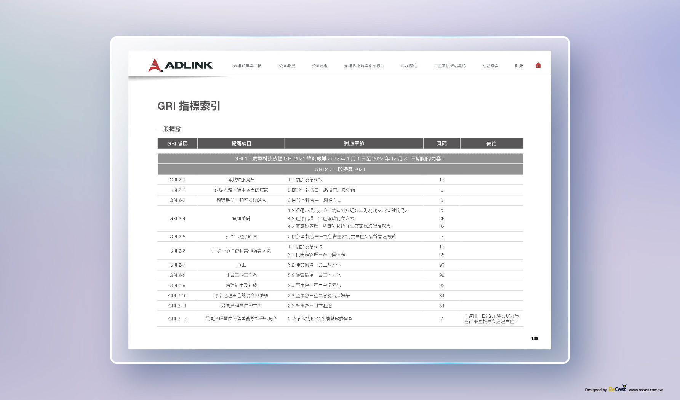Click the GRI 2-8 code cell

(178, 275)
